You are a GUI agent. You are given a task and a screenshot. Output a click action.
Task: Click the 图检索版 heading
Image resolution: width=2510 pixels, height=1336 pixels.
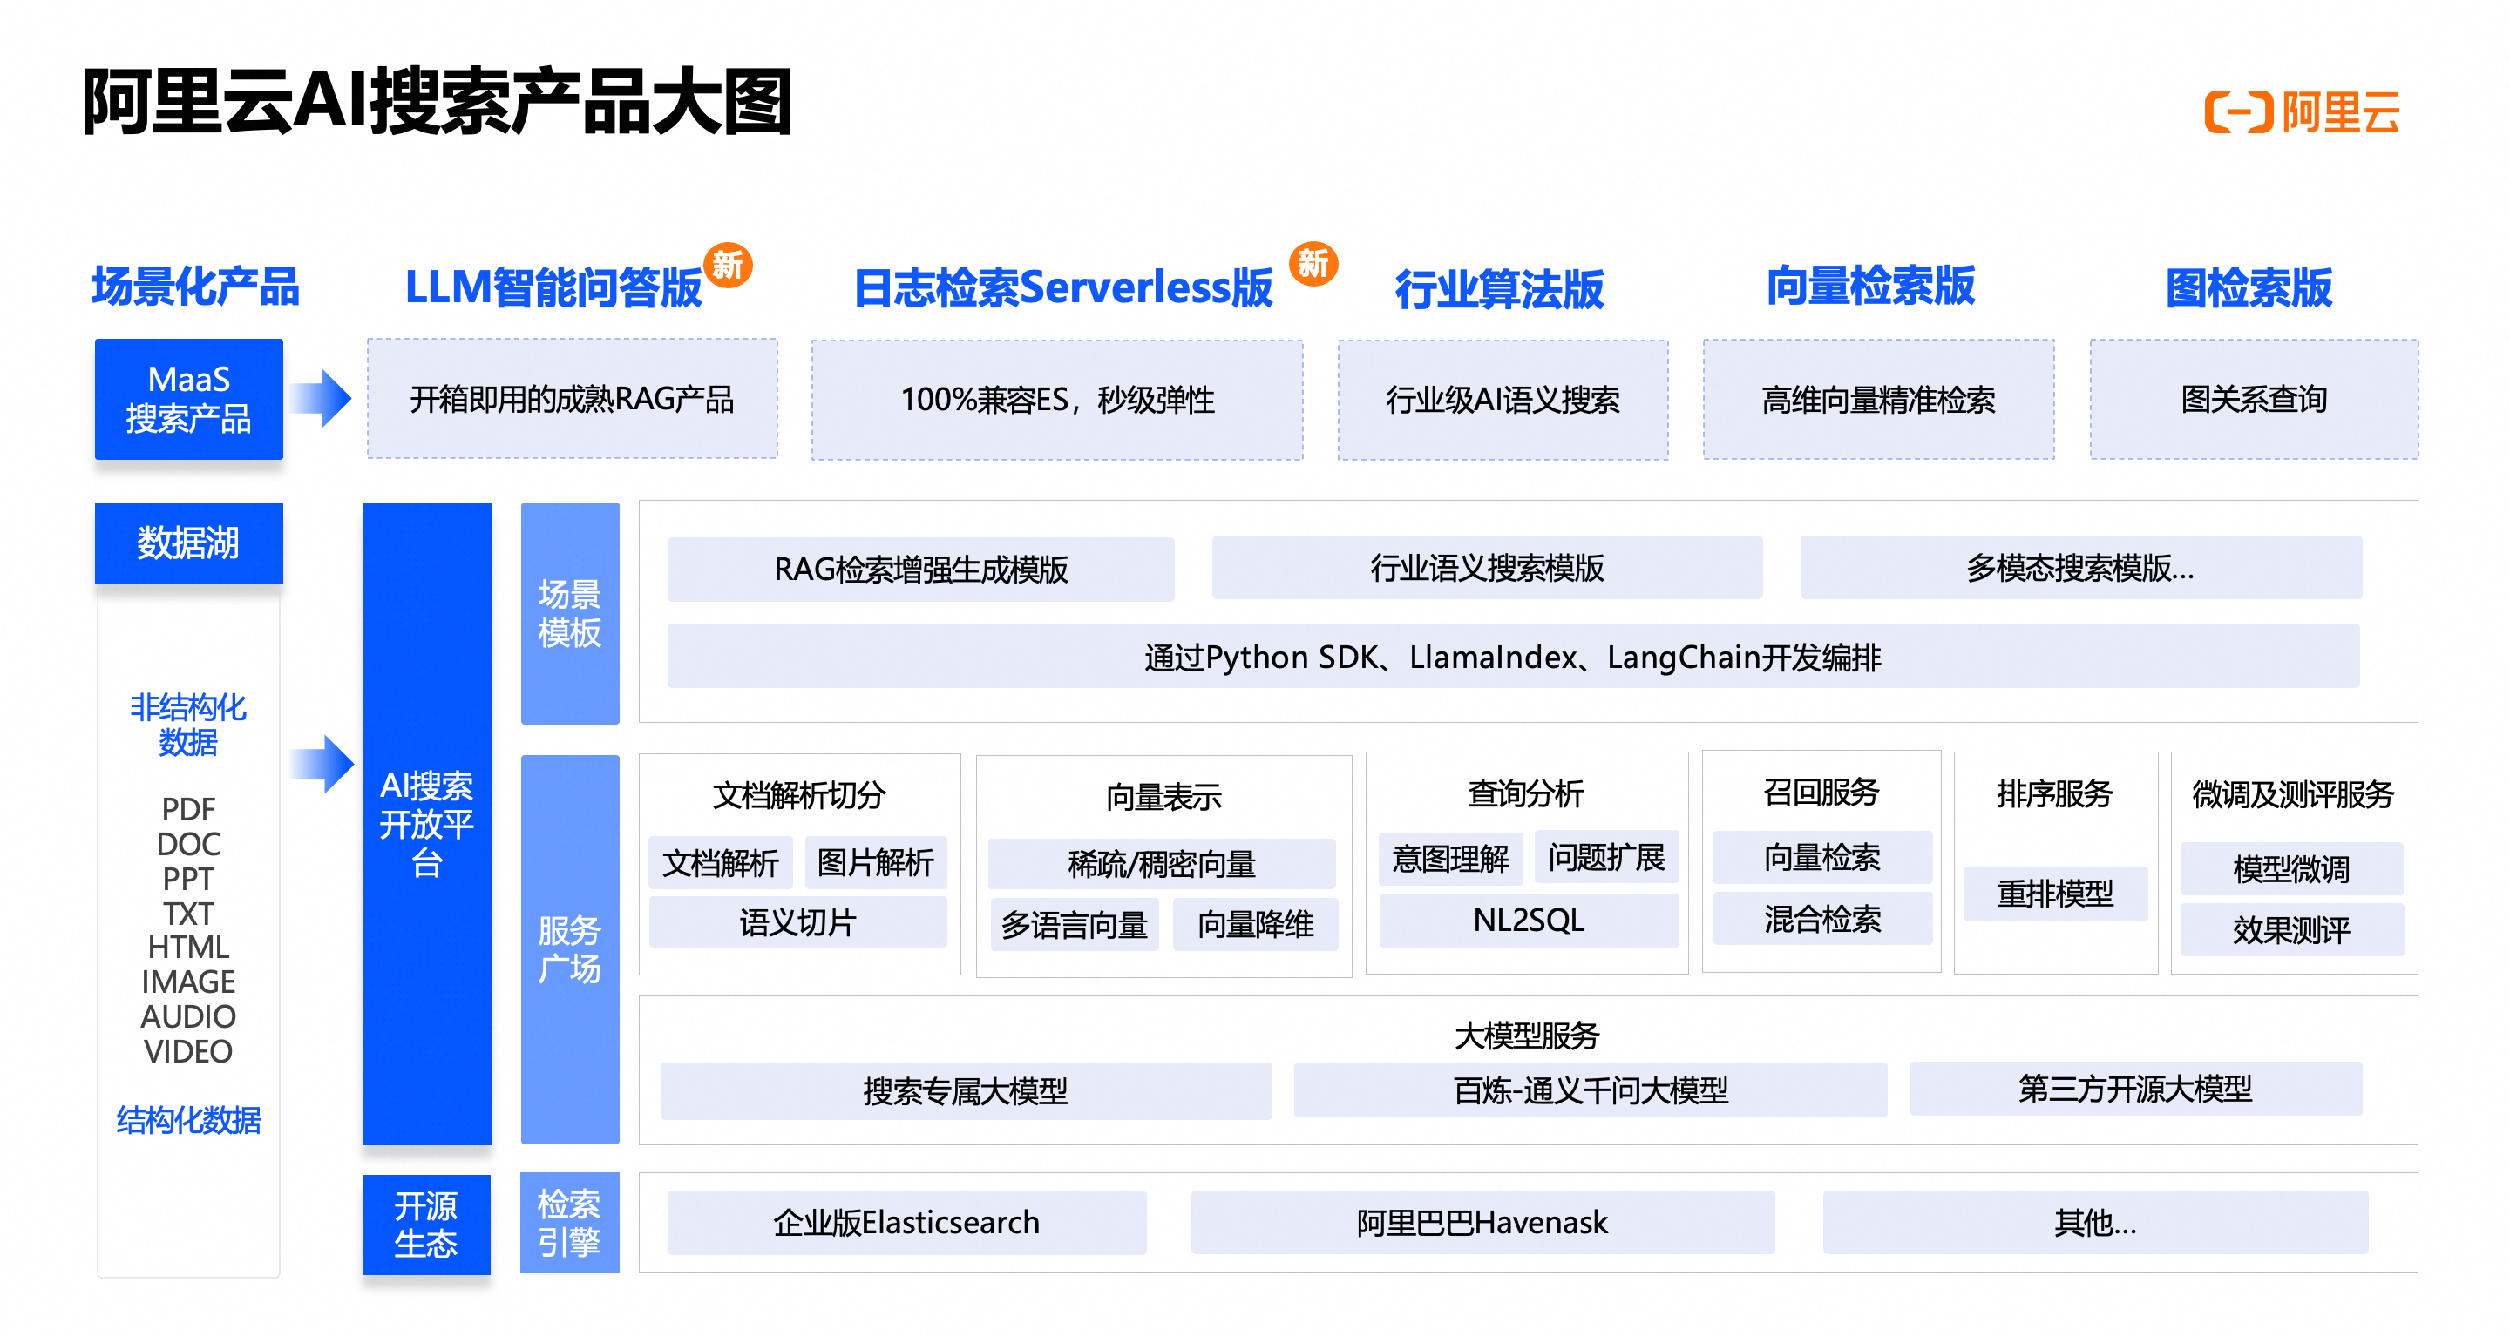(2248, 287)
